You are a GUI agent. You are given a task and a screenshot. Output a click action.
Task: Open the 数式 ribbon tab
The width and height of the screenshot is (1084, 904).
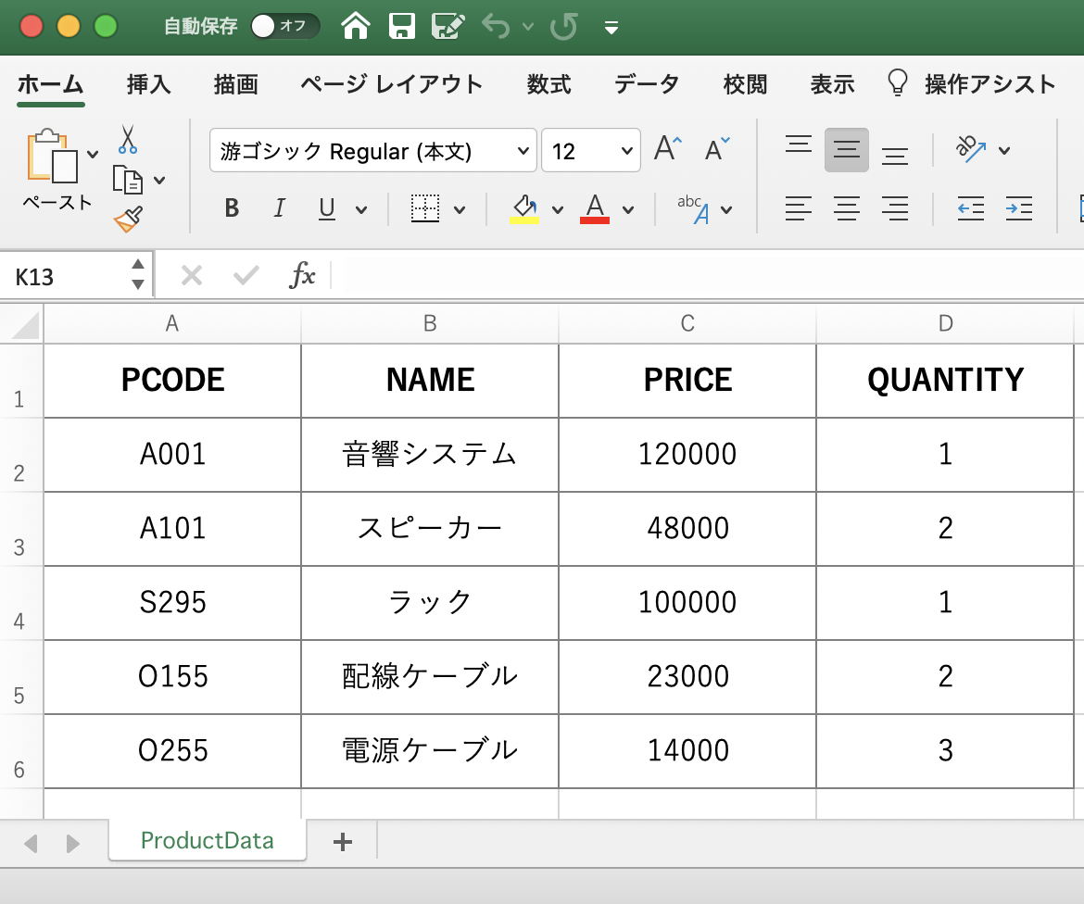pos(548,84)
